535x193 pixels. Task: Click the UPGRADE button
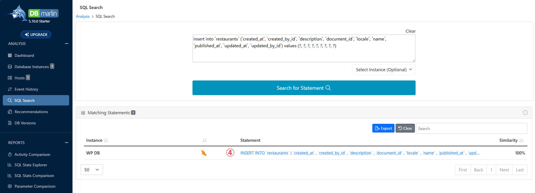(x=36, y=34)
